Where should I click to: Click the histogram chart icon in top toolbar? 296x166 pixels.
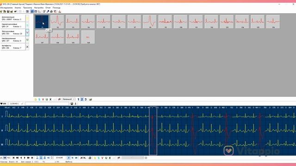click(x=60, y=12)
